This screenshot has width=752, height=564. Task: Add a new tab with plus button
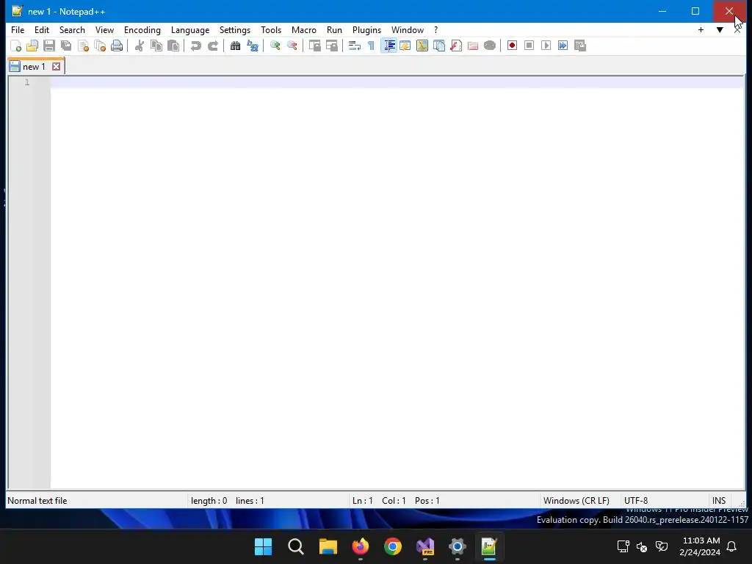[x=701, y=29]
